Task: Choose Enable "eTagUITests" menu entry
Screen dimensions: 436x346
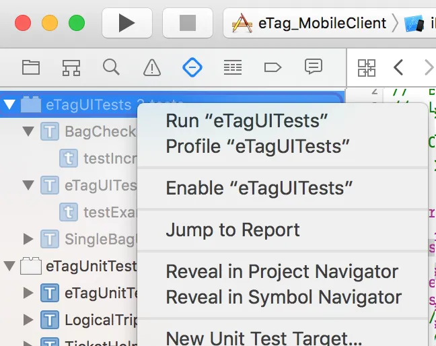Action: 259,188
